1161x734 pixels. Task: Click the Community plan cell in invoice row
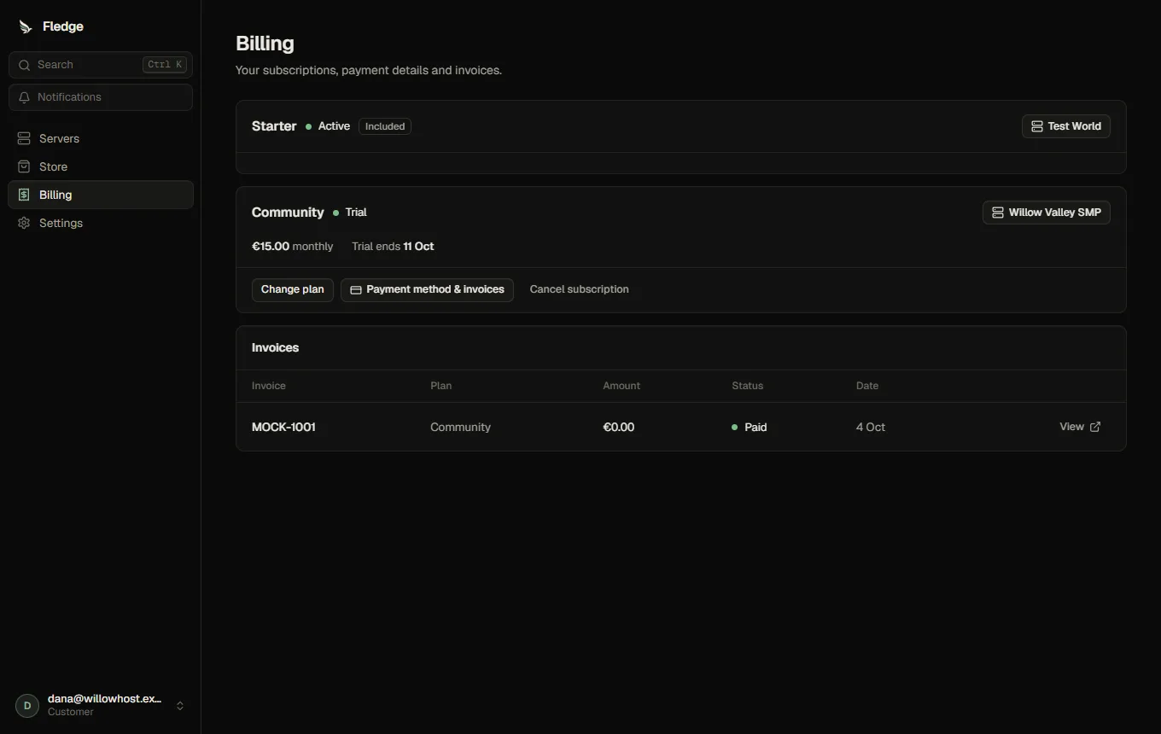(460, 427)
